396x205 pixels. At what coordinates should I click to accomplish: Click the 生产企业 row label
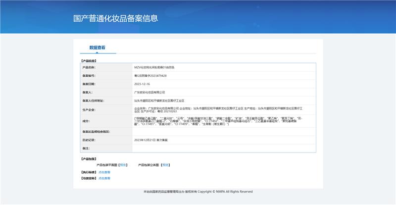[x=89, y=110]
